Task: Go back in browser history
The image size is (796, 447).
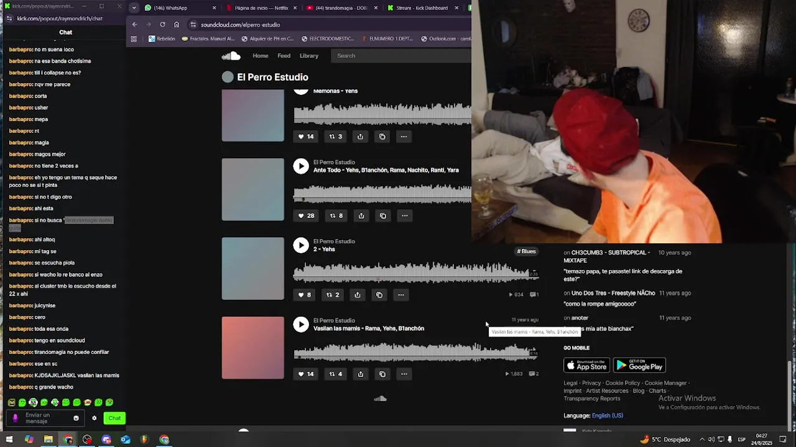Action: coord(134,25)
